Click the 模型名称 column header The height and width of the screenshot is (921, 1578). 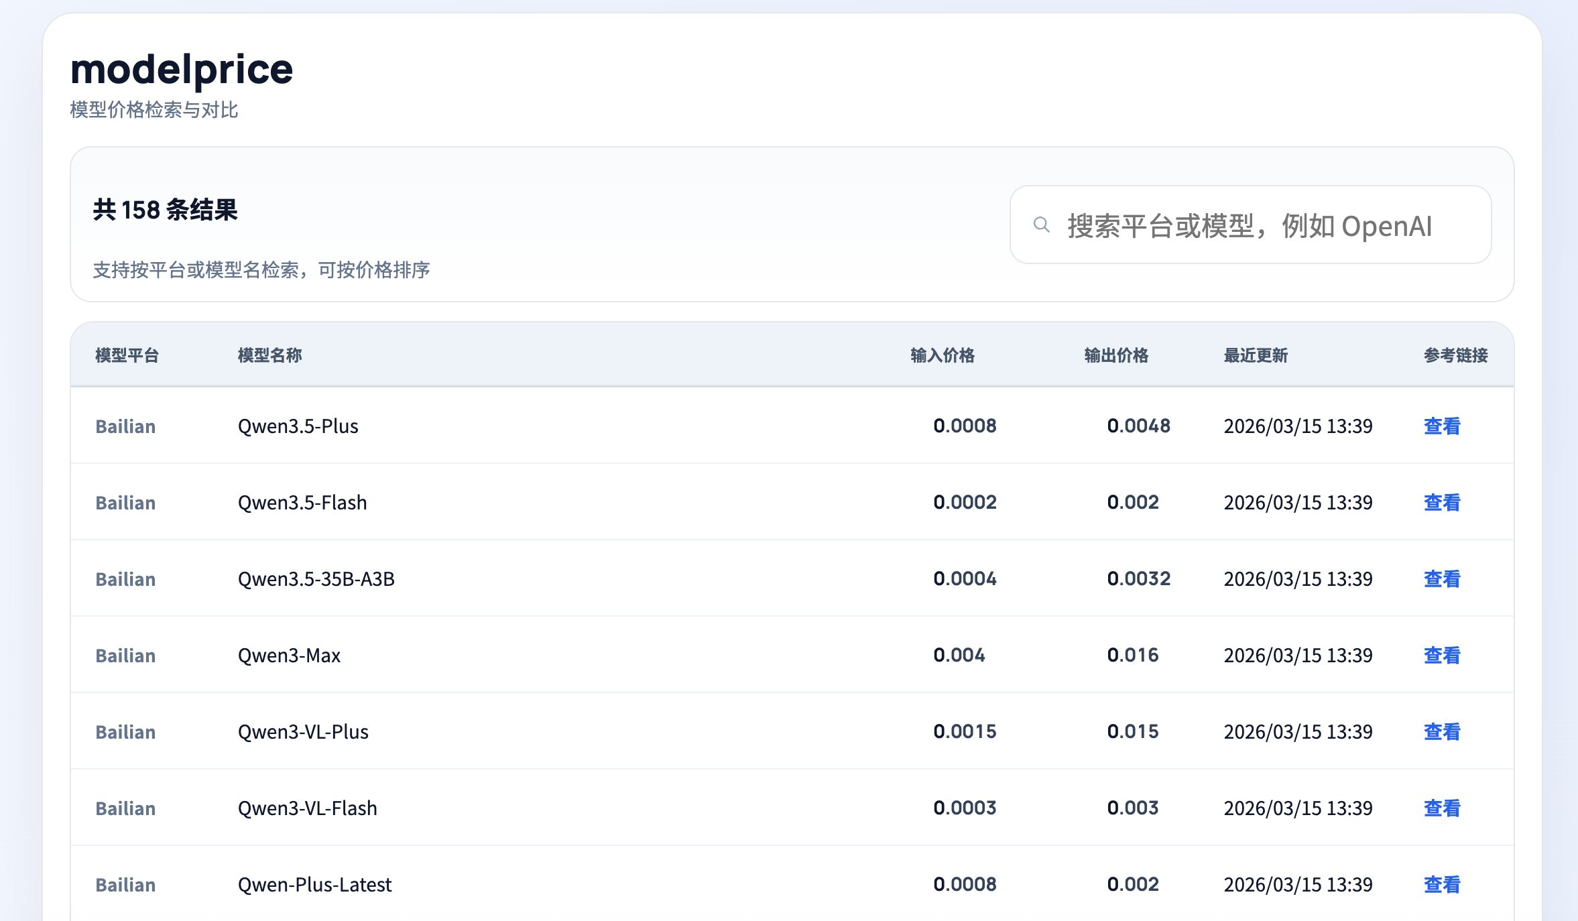pos(269,355)
